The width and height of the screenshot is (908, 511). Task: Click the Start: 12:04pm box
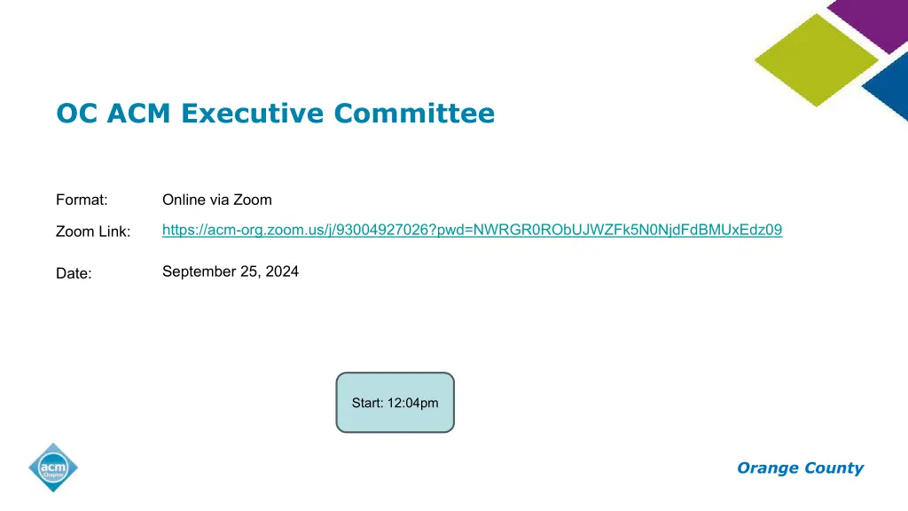(395, 403)
